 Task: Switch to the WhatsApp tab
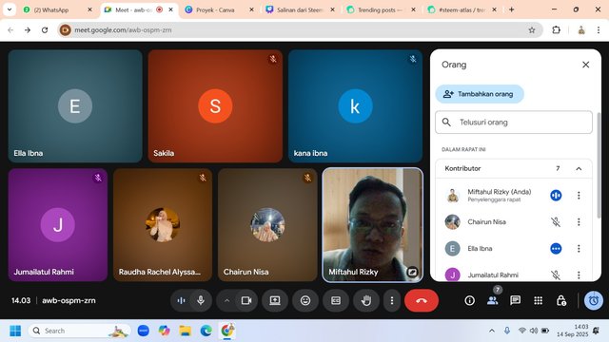pyautogui.click(x=51, y=10)
